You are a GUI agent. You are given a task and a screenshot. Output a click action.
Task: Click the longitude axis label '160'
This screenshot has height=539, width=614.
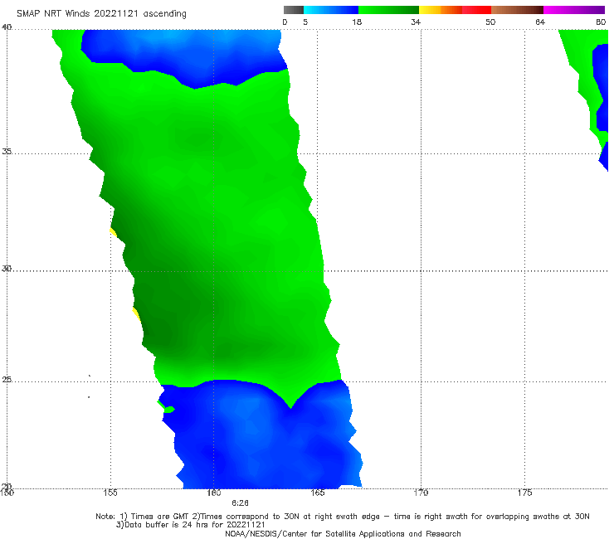tap(214, 493)
